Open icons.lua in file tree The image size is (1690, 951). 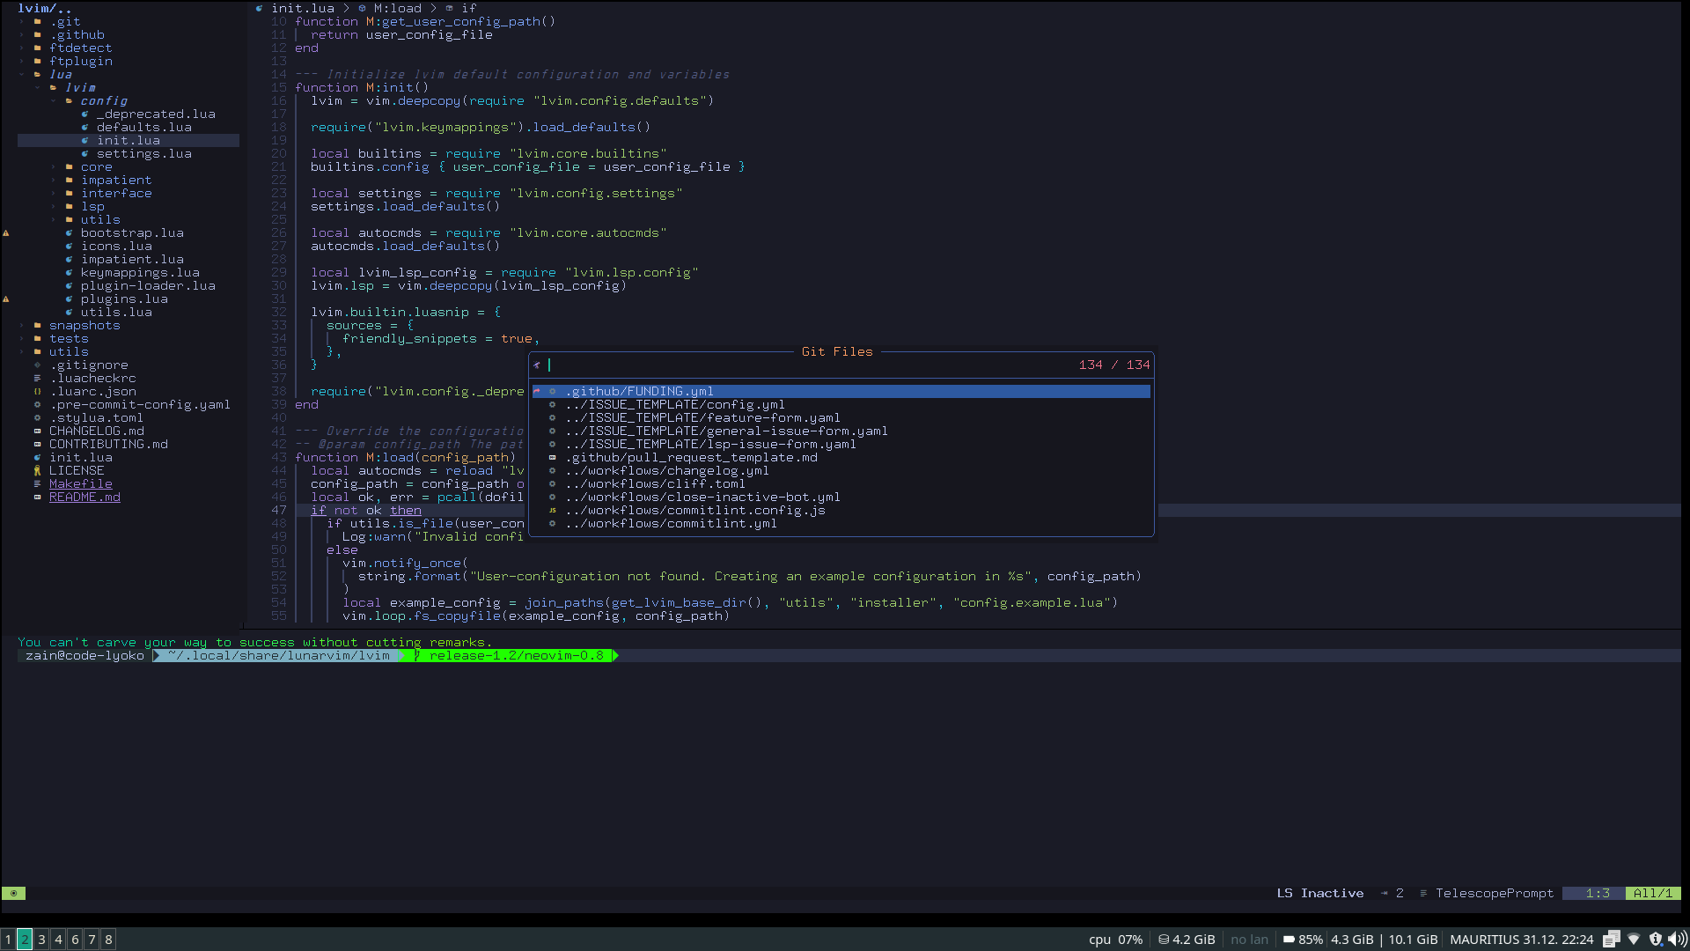click(116, 247)
